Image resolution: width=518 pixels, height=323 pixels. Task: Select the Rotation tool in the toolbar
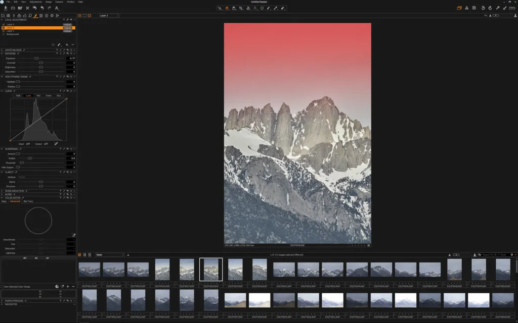pos(248,8)
